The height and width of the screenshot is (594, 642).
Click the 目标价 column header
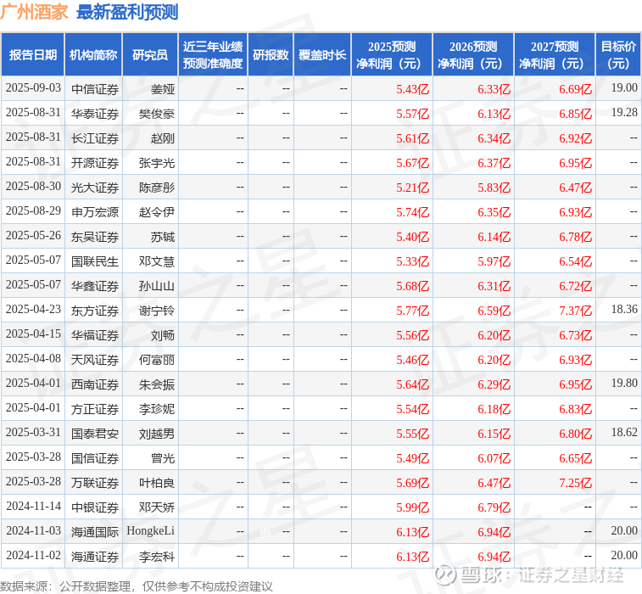click(618, 55)
